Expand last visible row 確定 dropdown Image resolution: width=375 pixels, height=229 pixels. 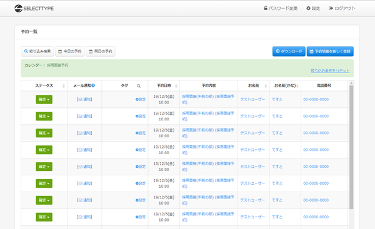(x=44, y=217)
